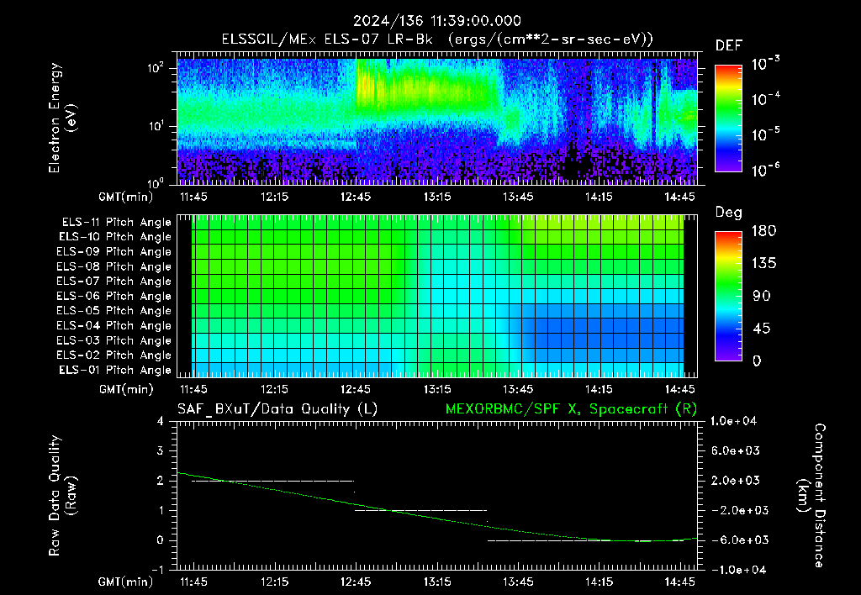This screenshot has height=595, width=861.
Task: Click the '3' tick on Raw Data Quality axis
Action: [x=161, y=450]
